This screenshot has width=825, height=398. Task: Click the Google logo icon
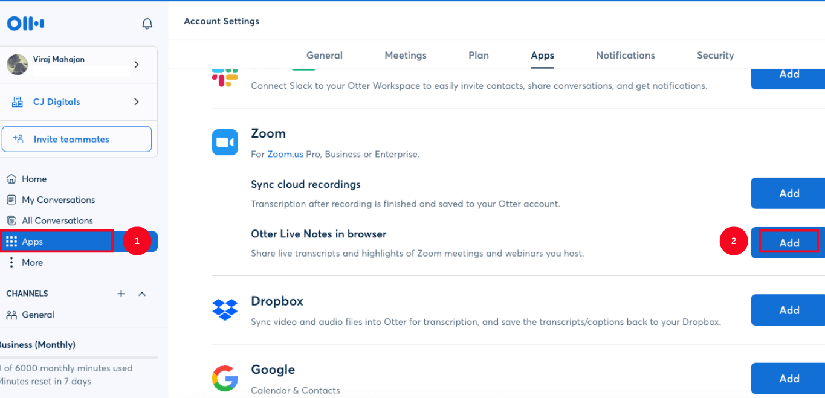(225, 379)
